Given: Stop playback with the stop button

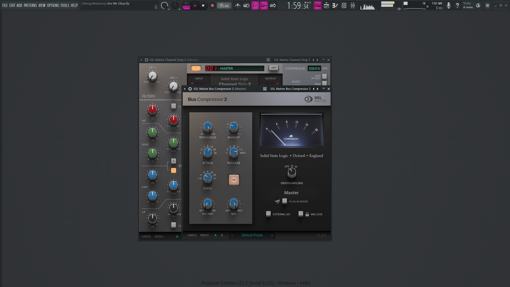Looking at the screenshot, I should click(203, 5).
